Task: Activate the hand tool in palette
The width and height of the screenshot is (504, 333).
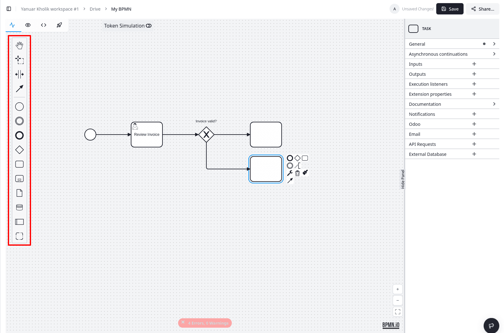Action: click(x=19, y=45)
